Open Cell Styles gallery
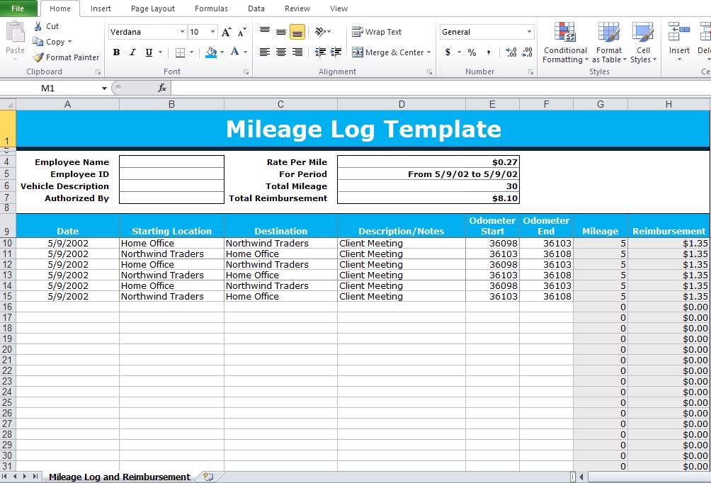The image size is (711, 483). 643,42
